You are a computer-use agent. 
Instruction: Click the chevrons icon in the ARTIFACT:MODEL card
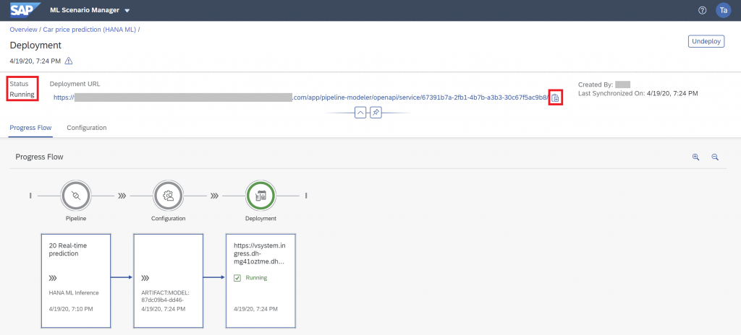click(145, 278)
